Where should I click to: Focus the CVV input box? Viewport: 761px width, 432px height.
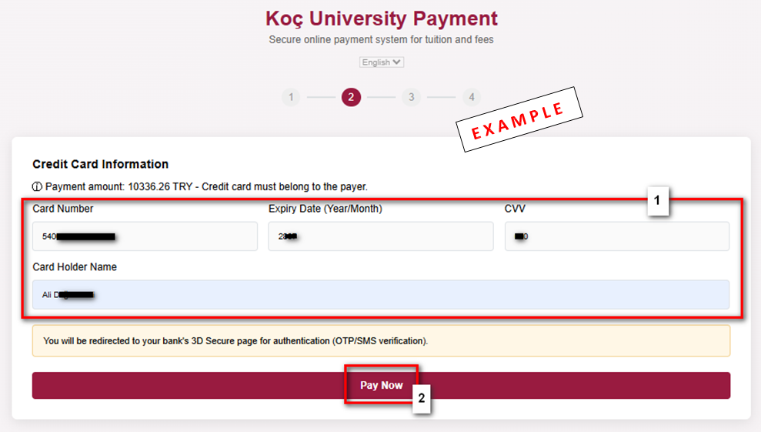(617, 236)
